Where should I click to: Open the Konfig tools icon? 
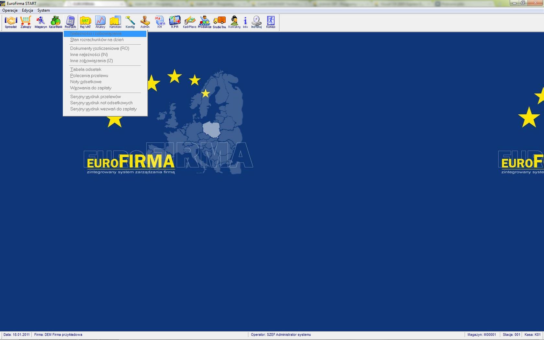point(130,22)
